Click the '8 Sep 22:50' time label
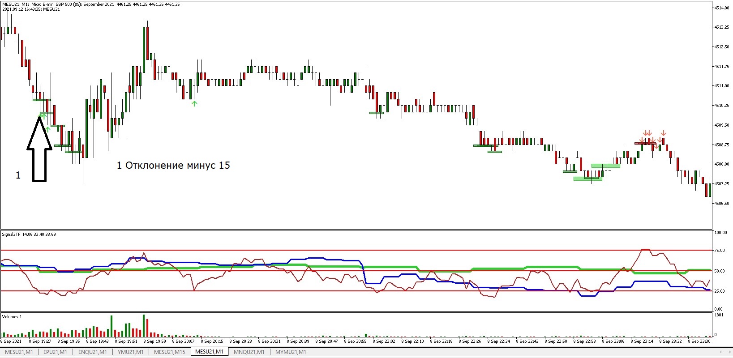 556,341
